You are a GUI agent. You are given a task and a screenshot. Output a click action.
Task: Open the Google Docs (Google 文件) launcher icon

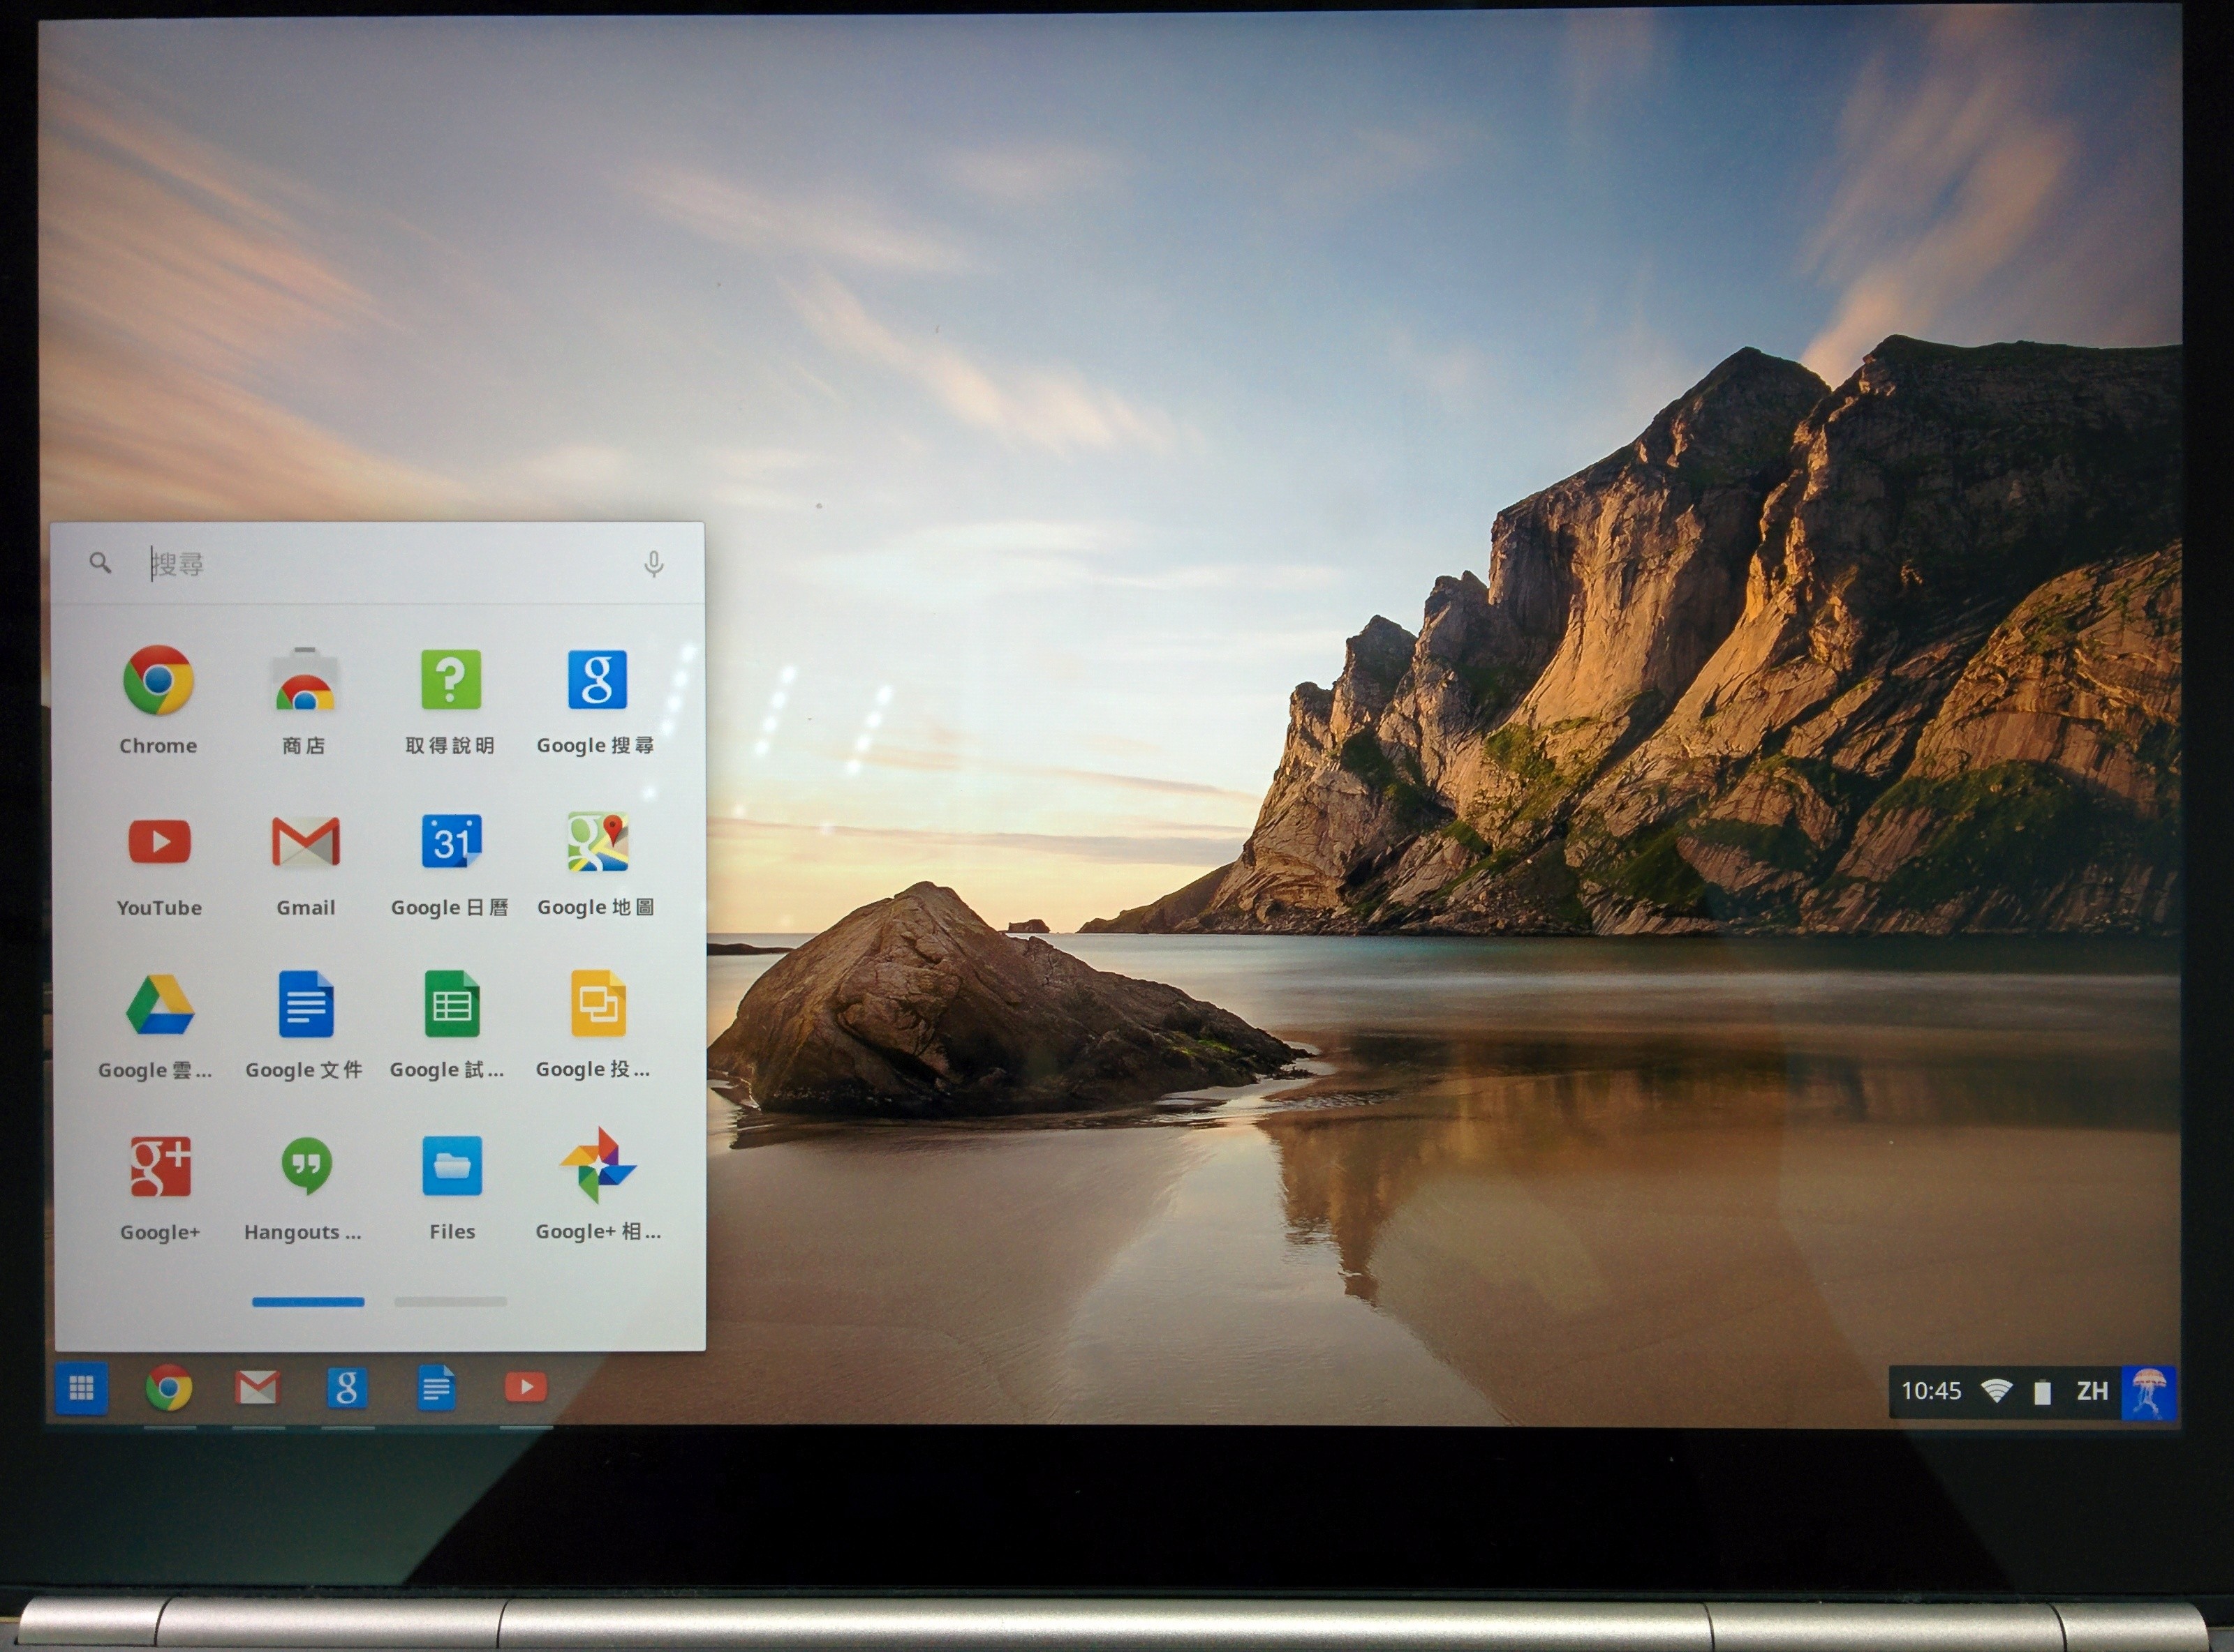point(305,1004)
